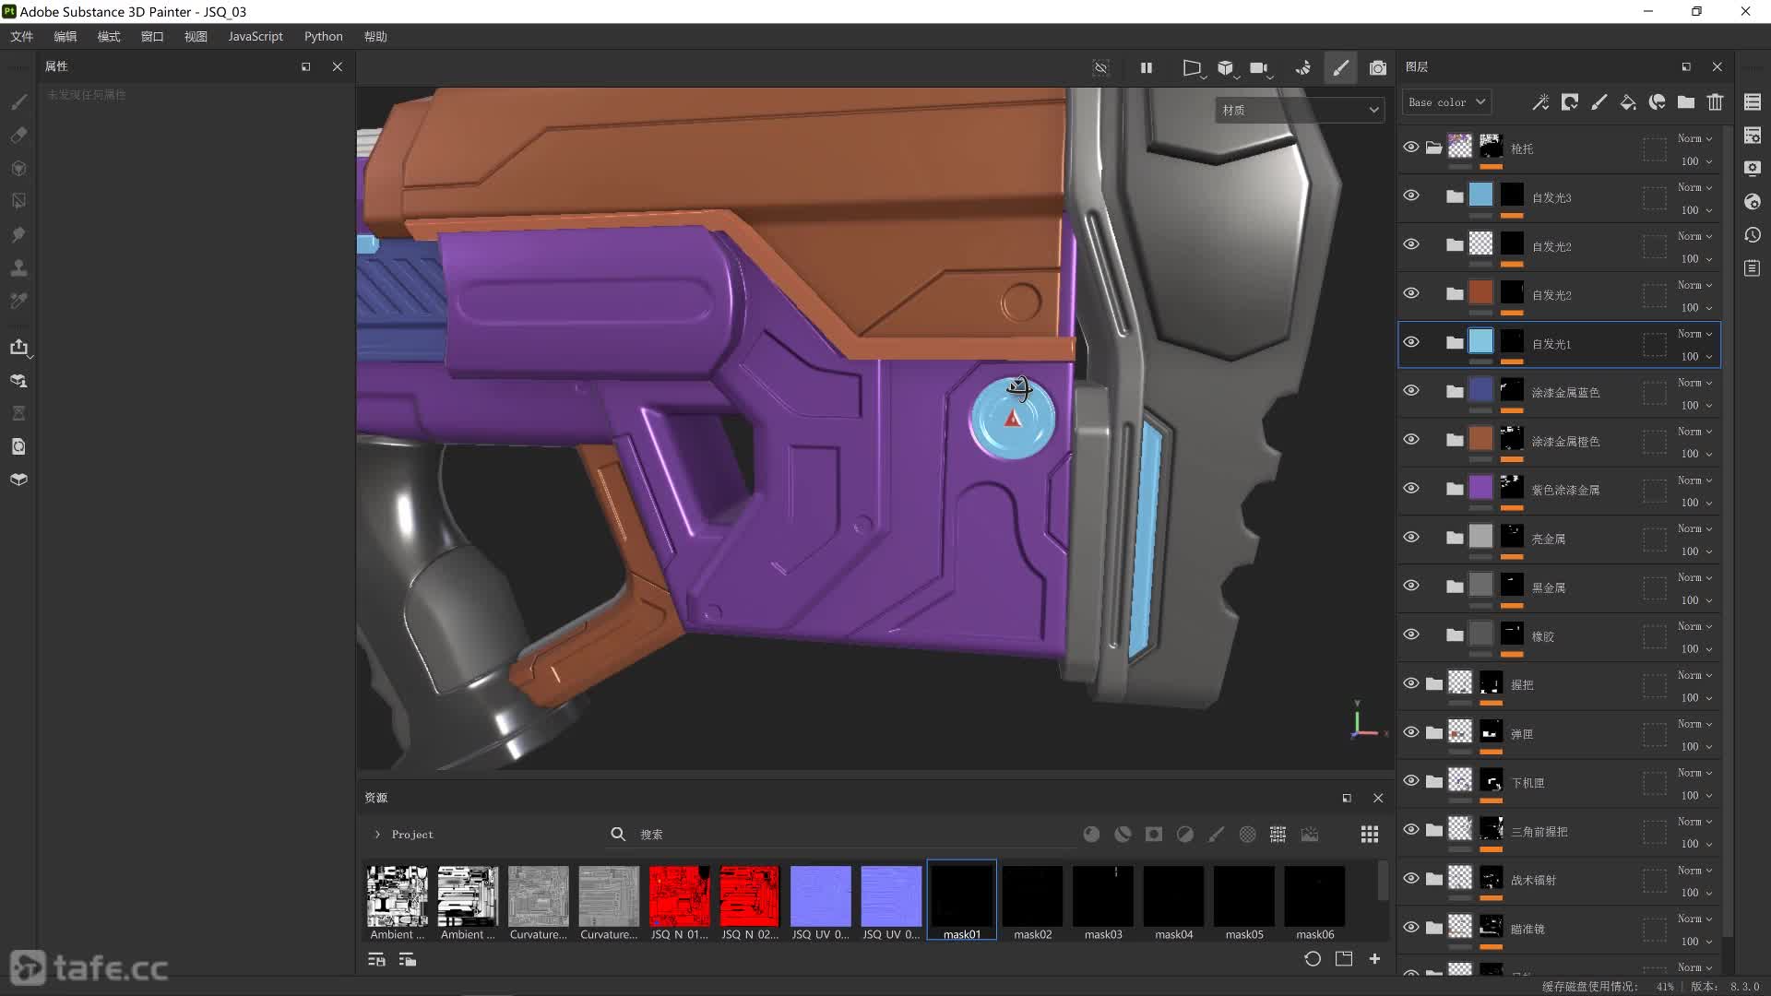Select the Clone stamp tool
This screenshot has height=996, width=1771.
18,267
